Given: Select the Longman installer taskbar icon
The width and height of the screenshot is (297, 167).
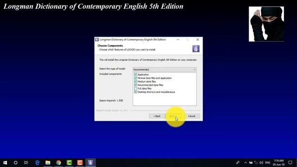Looking at the screenshot, I should coord(90,163).
